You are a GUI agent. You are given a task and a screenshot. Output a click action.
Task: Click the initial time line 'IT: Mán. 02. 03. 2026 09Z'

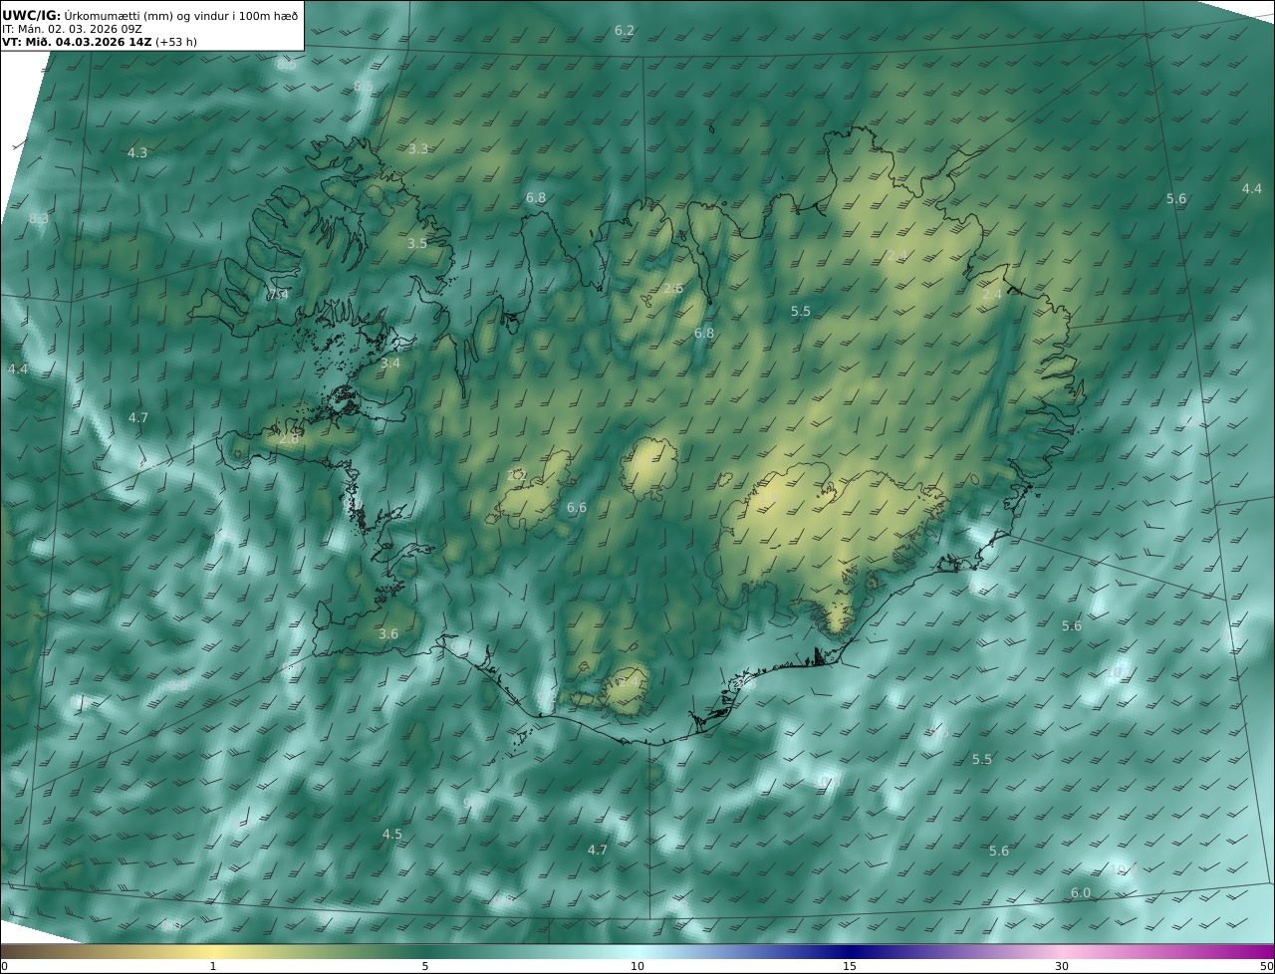click(x=72, y=30)
